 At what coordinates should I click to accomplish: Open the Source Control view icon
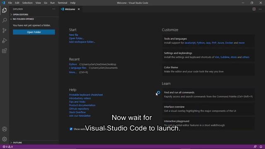[x=5, y=30]
